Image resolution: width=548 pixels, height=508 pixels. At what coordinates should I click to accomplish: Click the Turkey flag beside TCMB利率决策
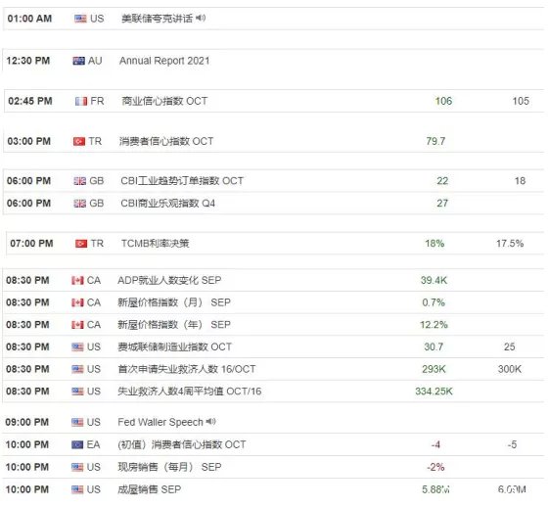[81, 244]
